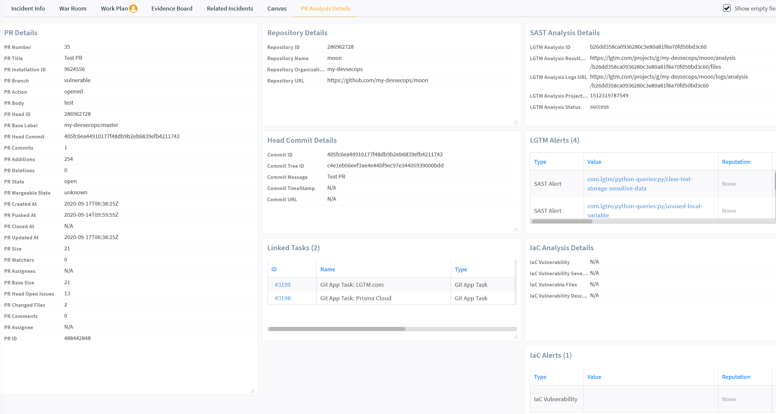The width and height of the screenshot is (776, 414).
Task: Select the Canvas tab
Action: click(277, 9)
